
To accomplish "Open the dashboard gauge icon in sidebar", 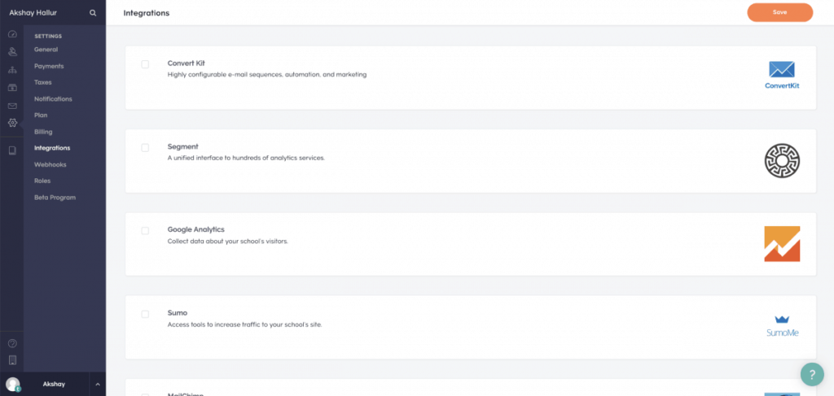I will pyautogui.click(x=12, y=34).
